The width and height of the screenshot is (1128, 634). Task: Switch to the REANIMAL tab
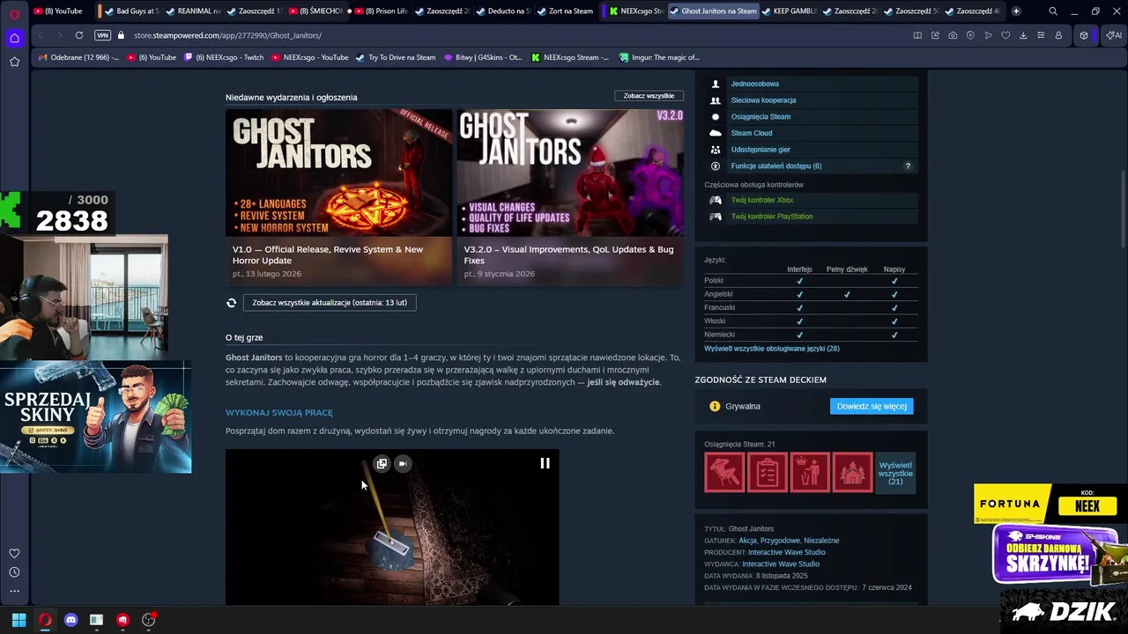193,11
